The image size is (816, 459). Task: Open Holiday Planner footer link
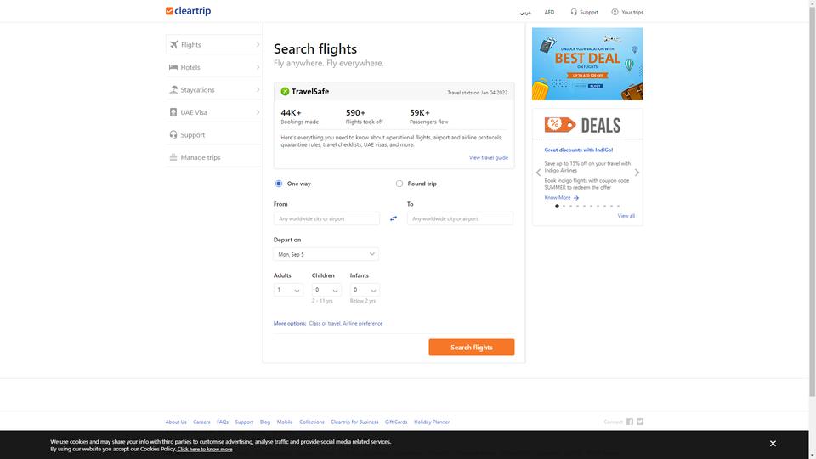coord(432,422)
